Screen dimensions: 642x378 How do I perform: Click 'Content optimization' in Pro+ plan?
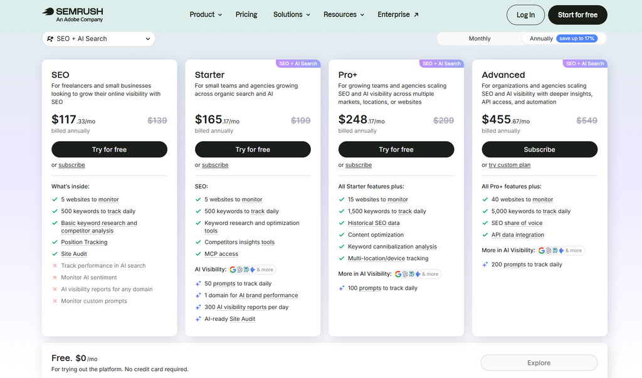pos(376,234)
